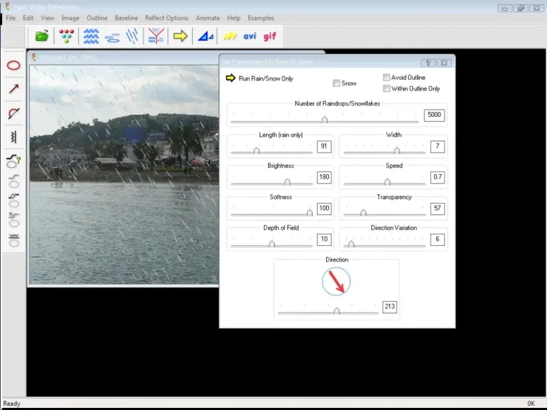Click the wave ripples toolbar icon
The width and height of the screenshot is (547, 410).
tap(91, 36)
